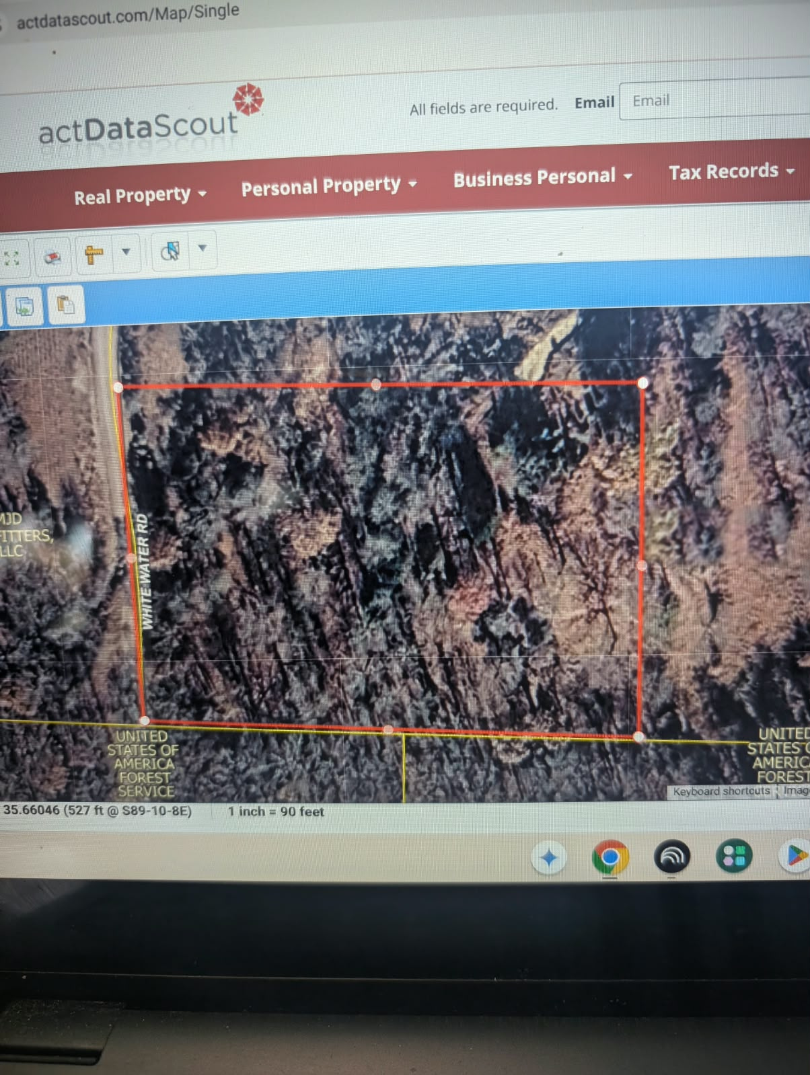This screenshot has height=1075, width=810.
Task: Open the black rainbow-arc app on shelf
Action: (672, 857)
